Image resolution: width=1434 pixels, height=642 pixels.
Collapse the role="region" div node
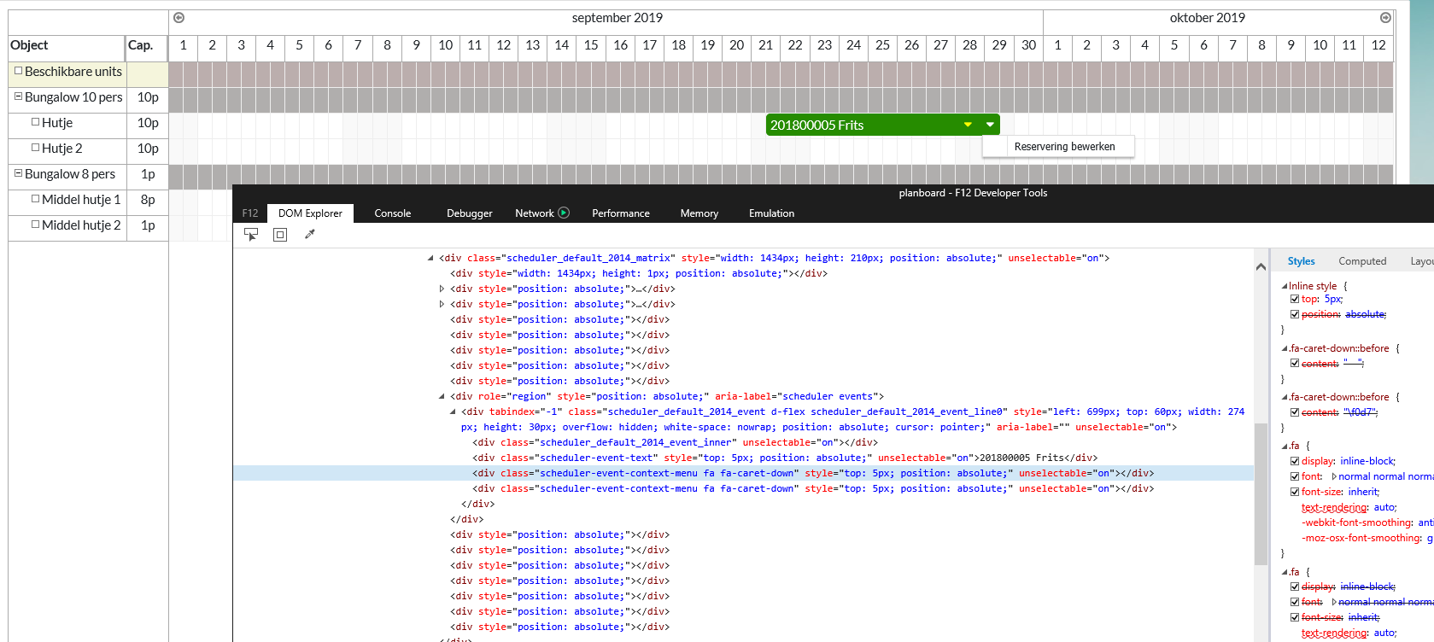click(442, 396)
